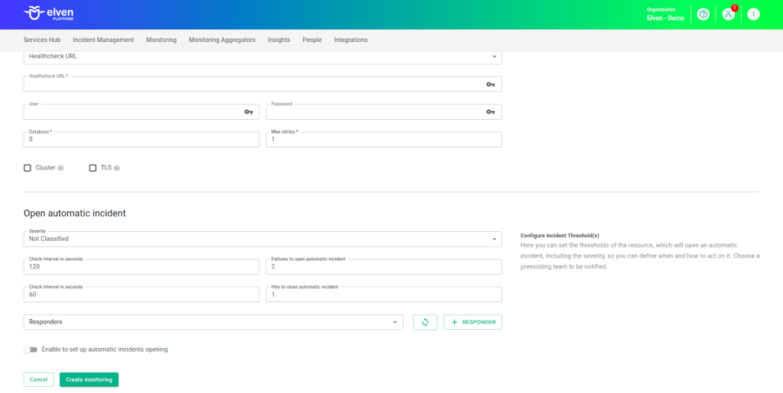Click the Cluster help info icon
This screenshot has width=783, height=393.
[60, 168]
